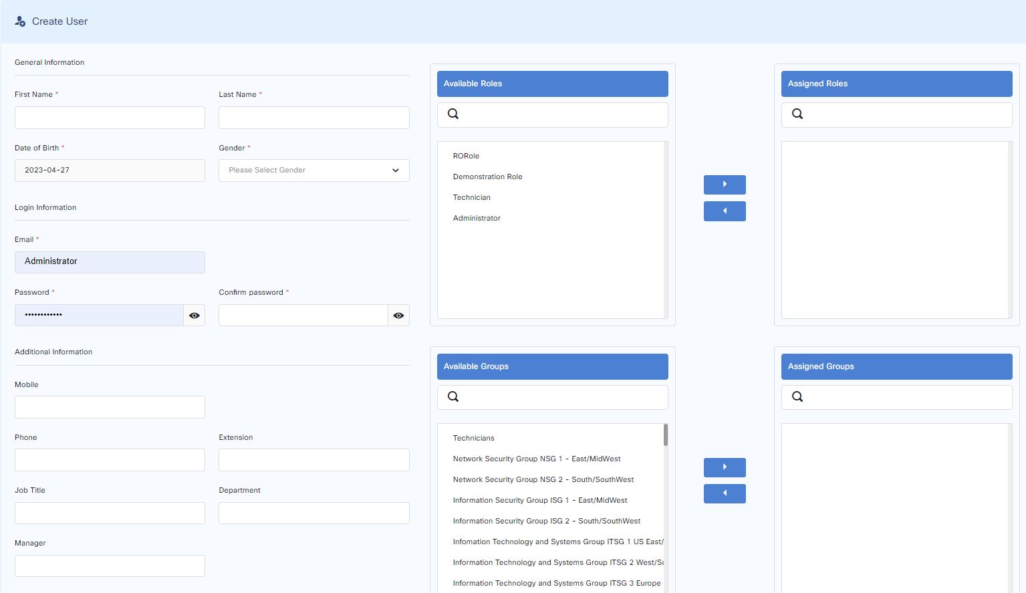Focus the Manager input field
1026x593 pixels.
[110, 566]
